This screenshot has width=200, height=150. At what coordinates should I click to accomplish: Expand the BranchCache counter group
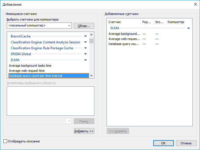tap(85, 36)
